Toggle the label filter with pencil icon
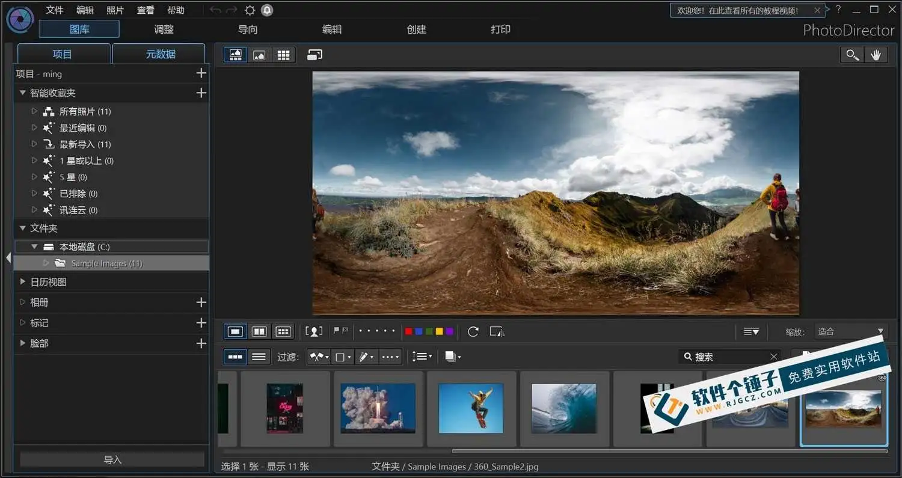Screen dimensions: 902x478 pyautogui.click(x=364, y=357)
